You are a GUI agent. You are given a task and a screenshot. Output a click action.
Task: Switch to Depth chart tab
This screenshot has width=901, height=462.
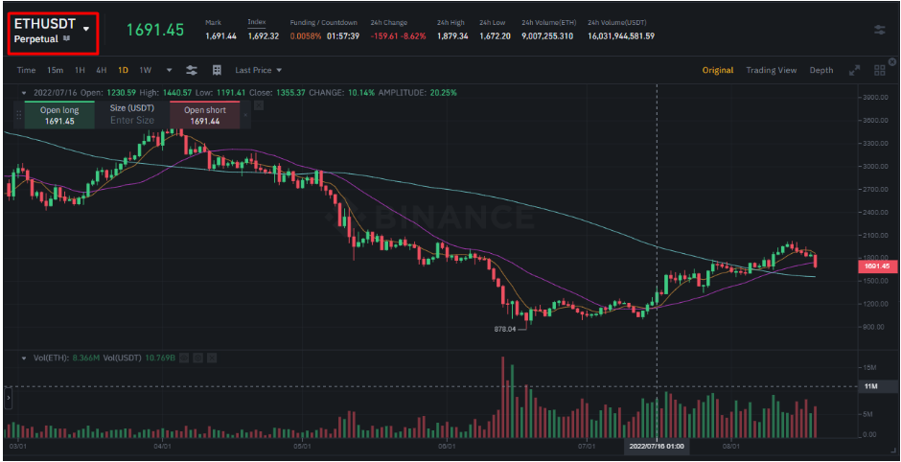coord(820,70)
